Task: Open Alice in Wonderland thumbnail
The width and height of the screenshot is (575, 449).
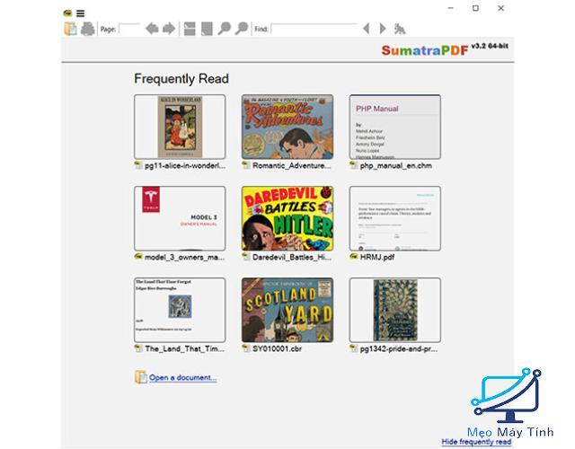Action: (x=180, y=127)
